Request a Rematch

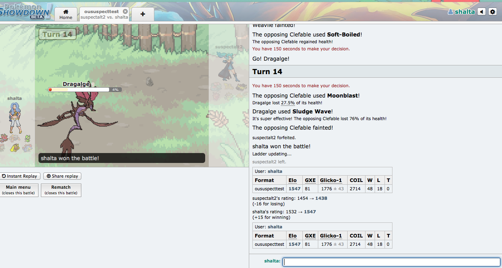click(x=61, y=190)
